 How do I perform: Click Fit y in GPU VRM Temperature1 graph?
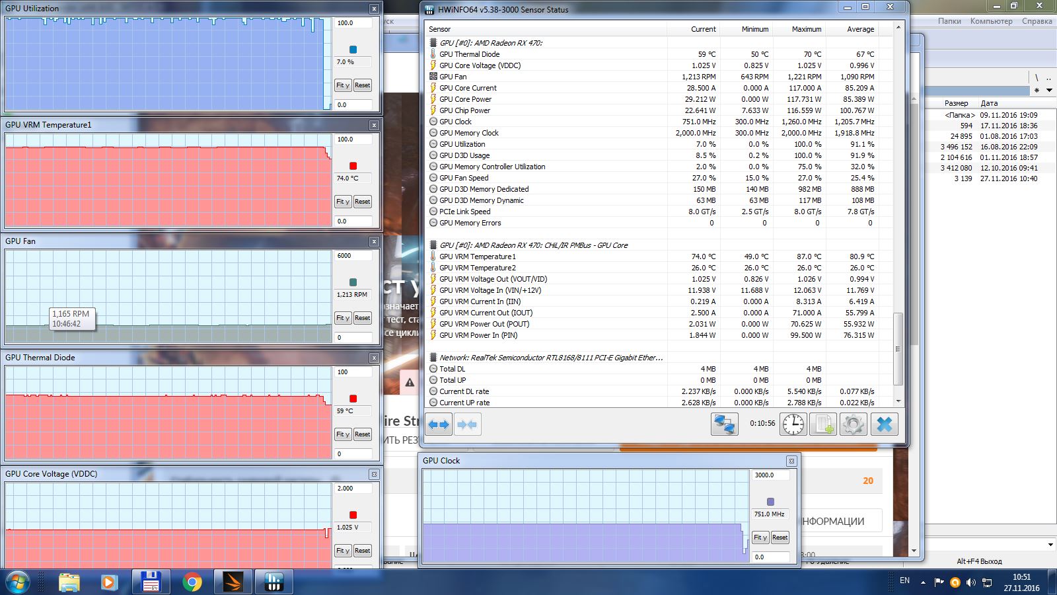pos(343,202)
